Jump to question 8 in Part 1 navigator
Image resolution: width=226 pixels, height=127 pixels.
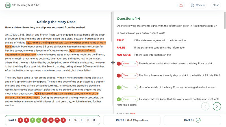coord(63,120)
